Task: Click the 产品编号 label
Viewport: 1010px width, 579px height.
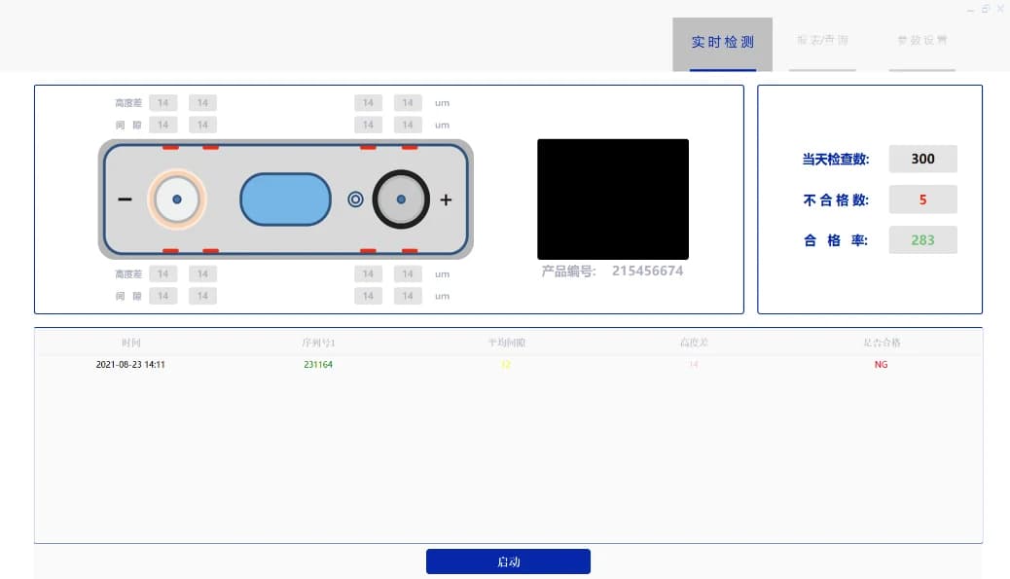Action: pos(568,271)
